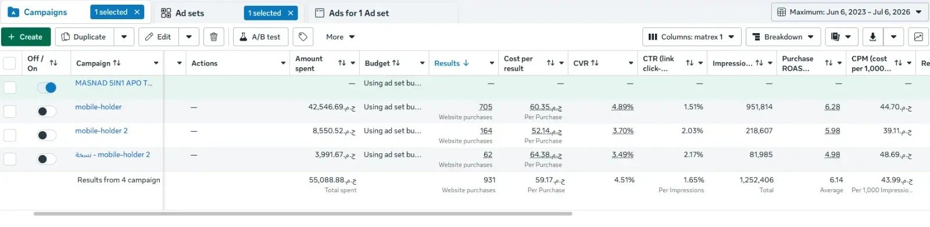Sort by Purchase ROAS column arrows

829,63
